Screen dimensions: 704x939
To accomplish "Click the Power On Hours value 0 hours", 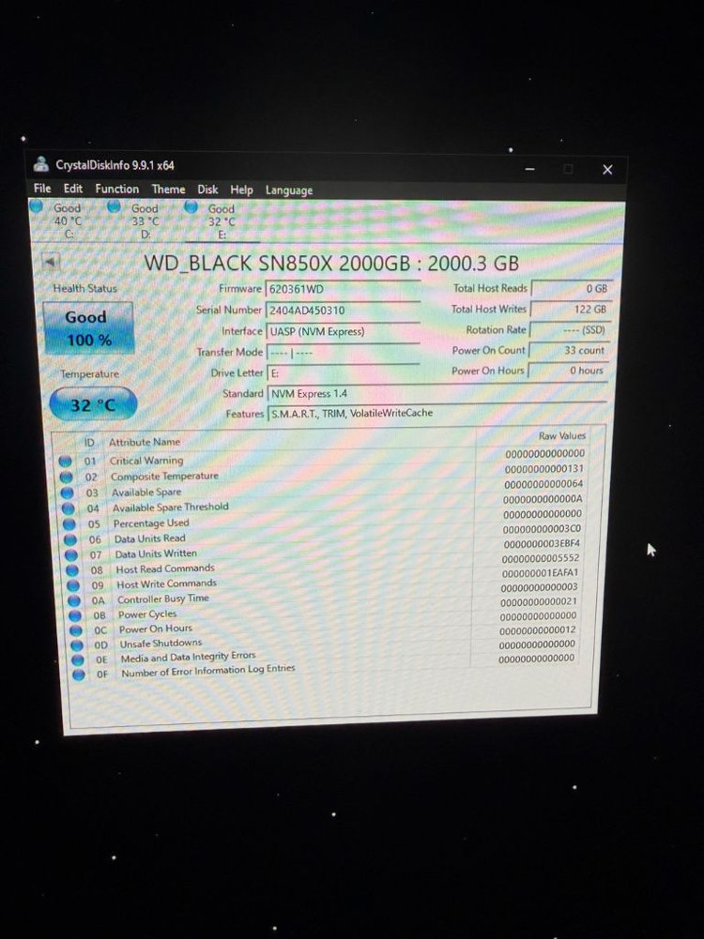I will pos(567,371).
